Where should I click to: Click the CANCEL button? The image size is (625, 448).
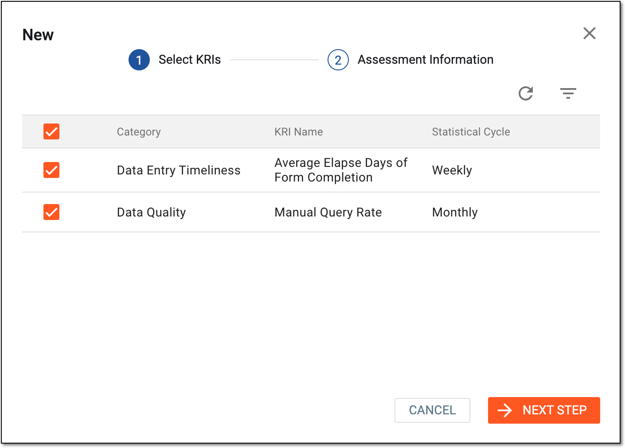click(x=432, y=410)
